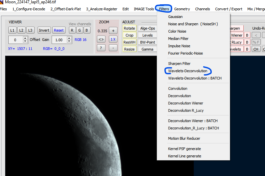Close the open Filters menu
Screen dimensions: 265x176
pyautogui.click(x=164, y=9)
